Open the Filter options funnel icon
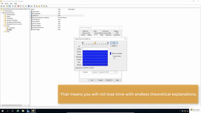 pos(42,6)
